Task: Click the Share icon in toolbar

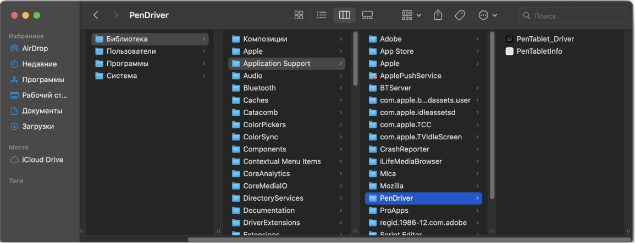Action: 438,15
